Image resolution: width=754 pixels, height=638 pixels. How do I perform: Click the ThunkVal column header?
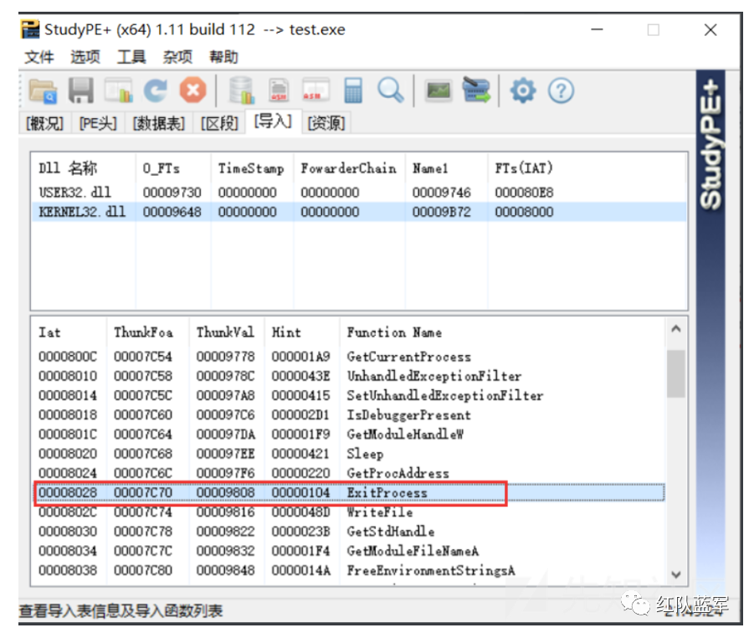(x=225, y=332)
